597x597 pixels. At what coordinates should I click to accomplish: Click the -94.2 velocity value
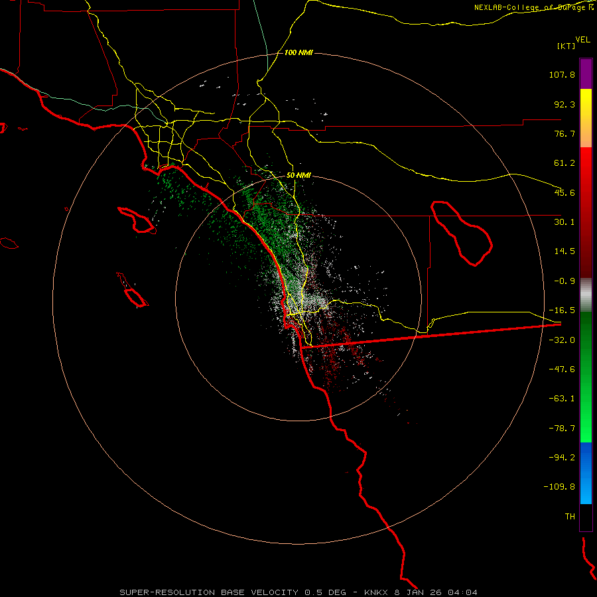coord(562,457)
